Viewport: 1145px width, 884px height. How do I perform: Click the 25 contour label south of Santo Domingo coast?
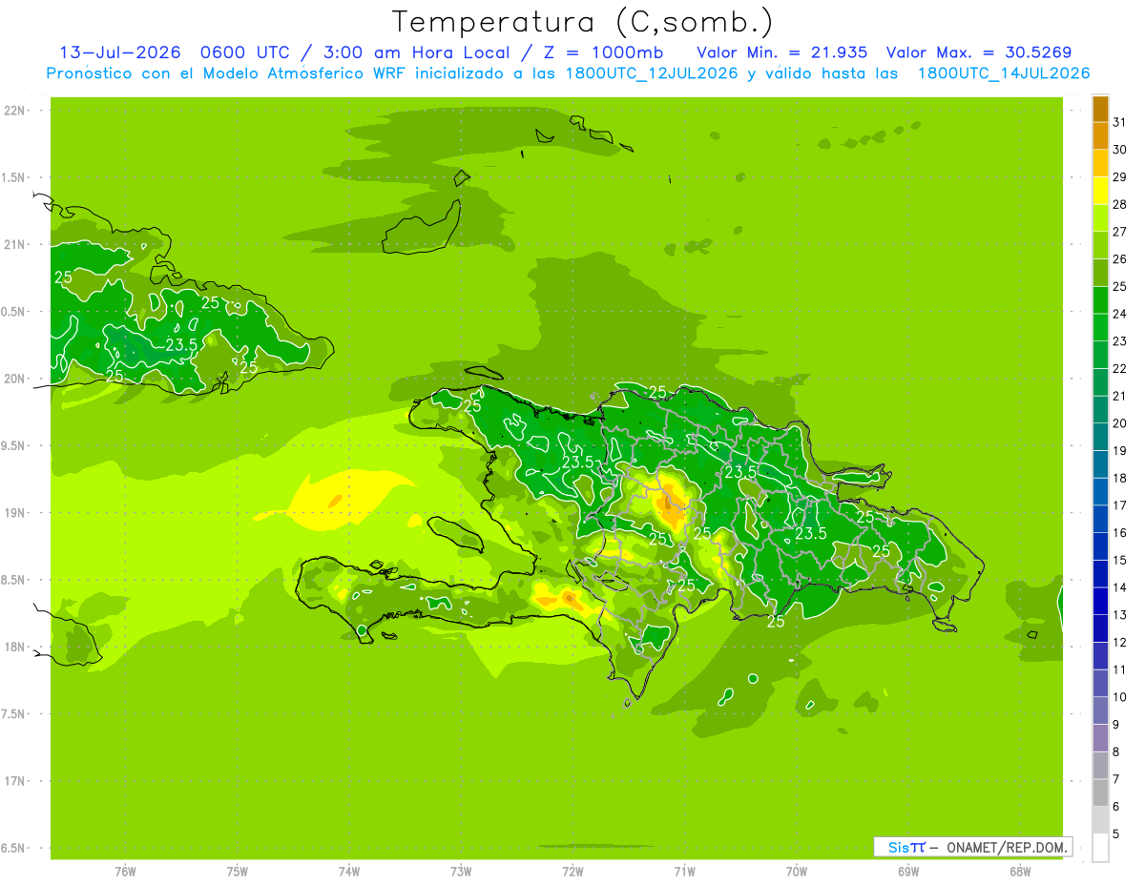[x=776, y=622]
